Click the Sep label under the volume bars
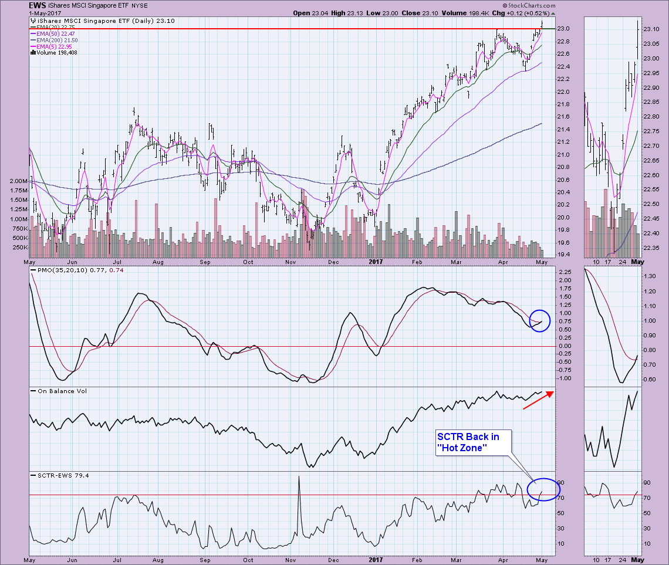 [x=205, y=262]
